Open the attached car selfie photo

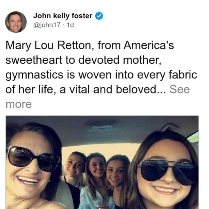click(102, 162)
